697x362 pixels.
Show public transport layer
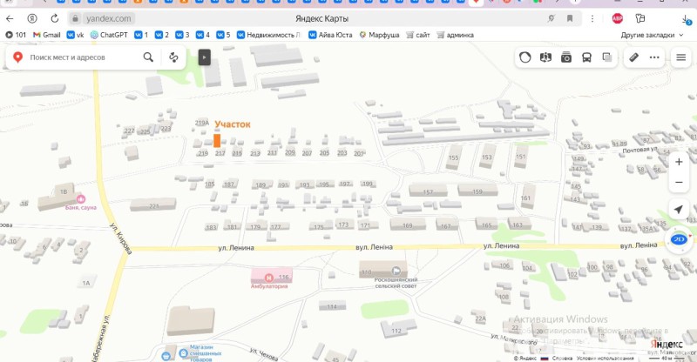pos(586,57)
